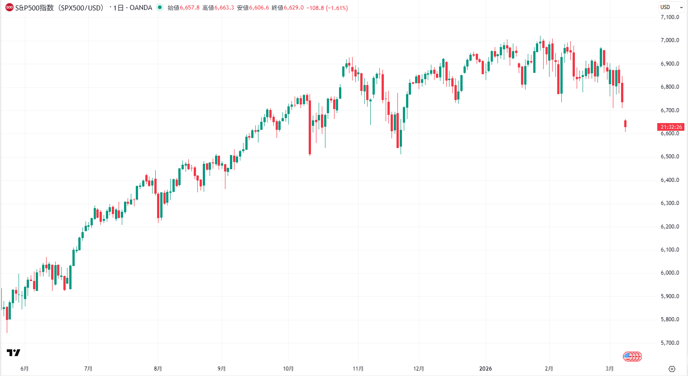The width and height of the screenshot is (688, 376).
Task: Click the OANDA data source label
Action: (x=141, y=7)
